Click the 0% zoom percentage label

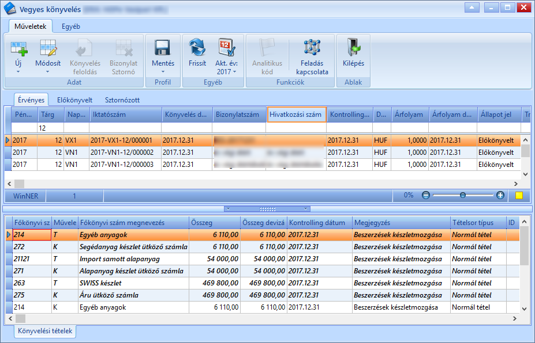409,195
